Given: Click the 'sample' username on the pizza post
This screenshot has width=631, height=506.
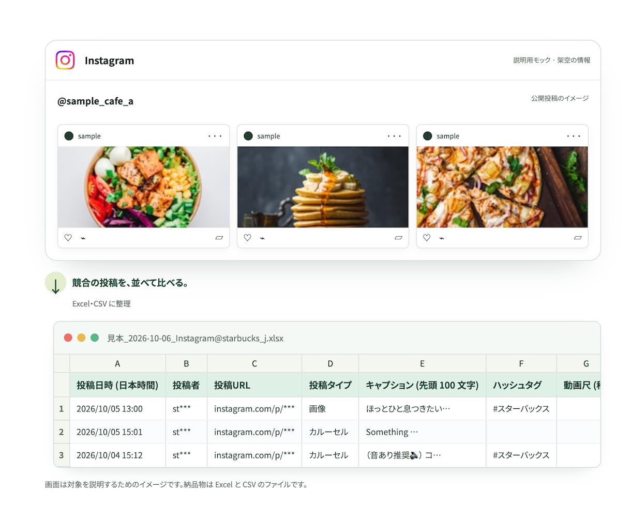Looking at the screenshot, I should (448, 136).
